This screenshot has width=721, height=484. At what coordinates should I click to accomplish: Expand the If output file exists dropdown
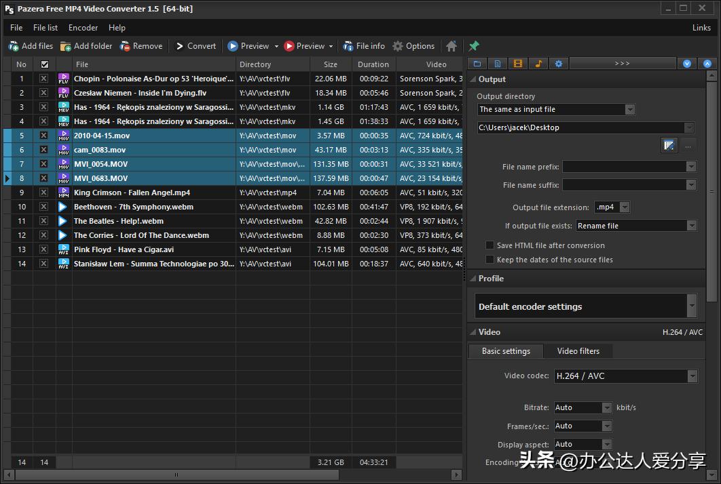click(636, 226)
